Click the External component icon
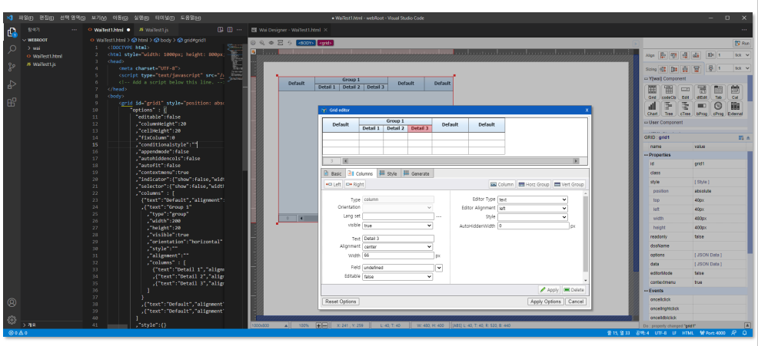 pyautogui.click(x=735, y=107)
